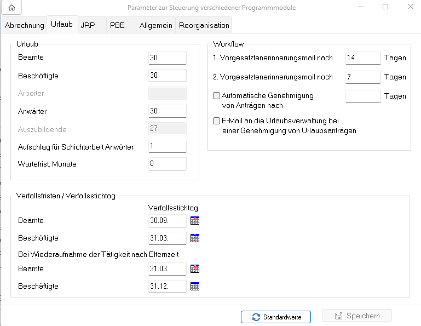Click the disabled Auszubildende field showing 27
The height and width of the screenshot is (326, 421).
[168, 129]
